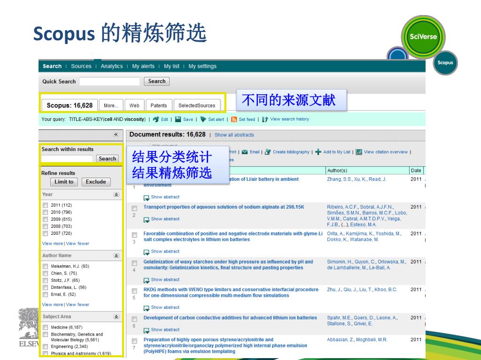
Task: Click the Quick Search button
Action: point(157,81)
